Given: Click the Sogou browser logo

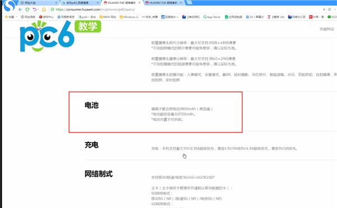Looking at the screenshot, I should click(x=9, y=6).
